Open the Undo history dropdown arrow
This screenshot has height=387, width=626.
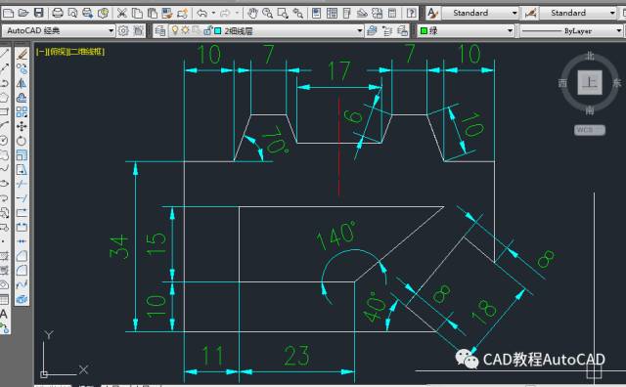pos(213,13)
